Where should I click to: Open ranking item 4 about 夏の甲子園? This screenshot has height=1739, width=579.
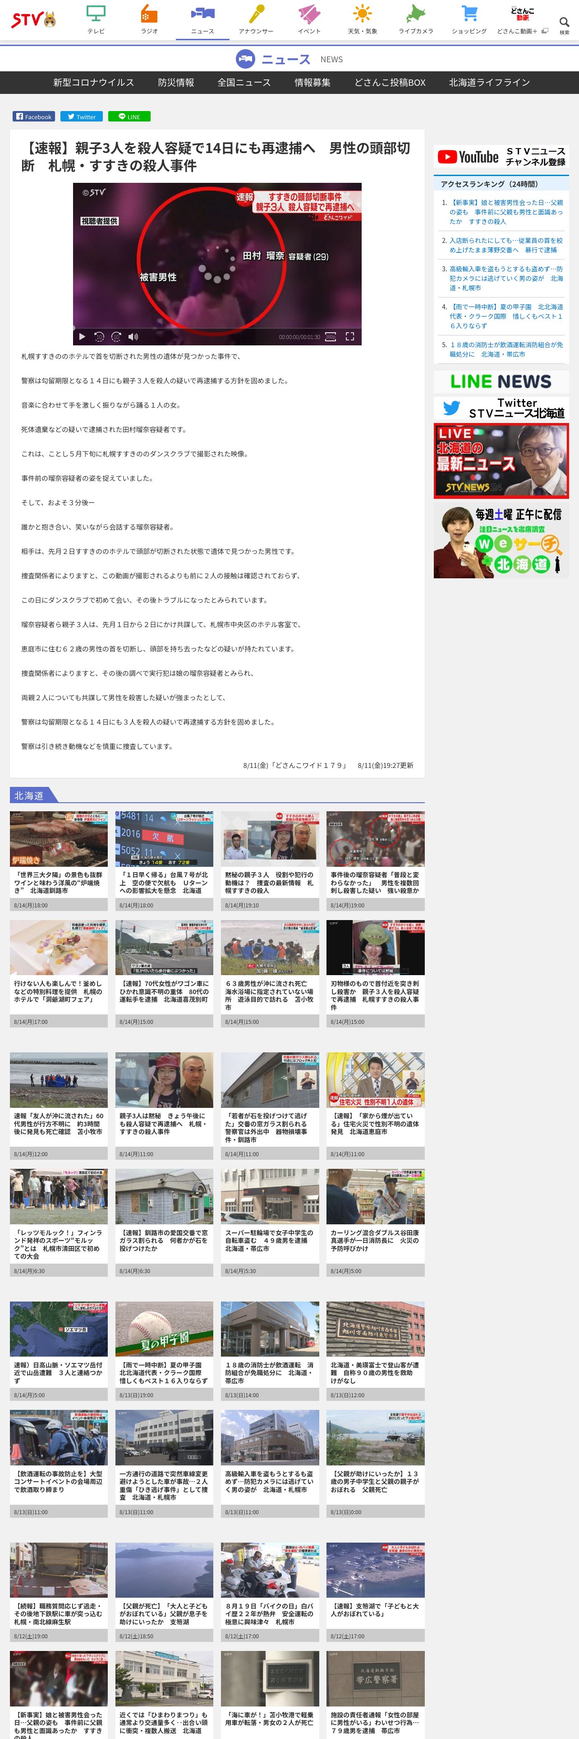[505, 316]
